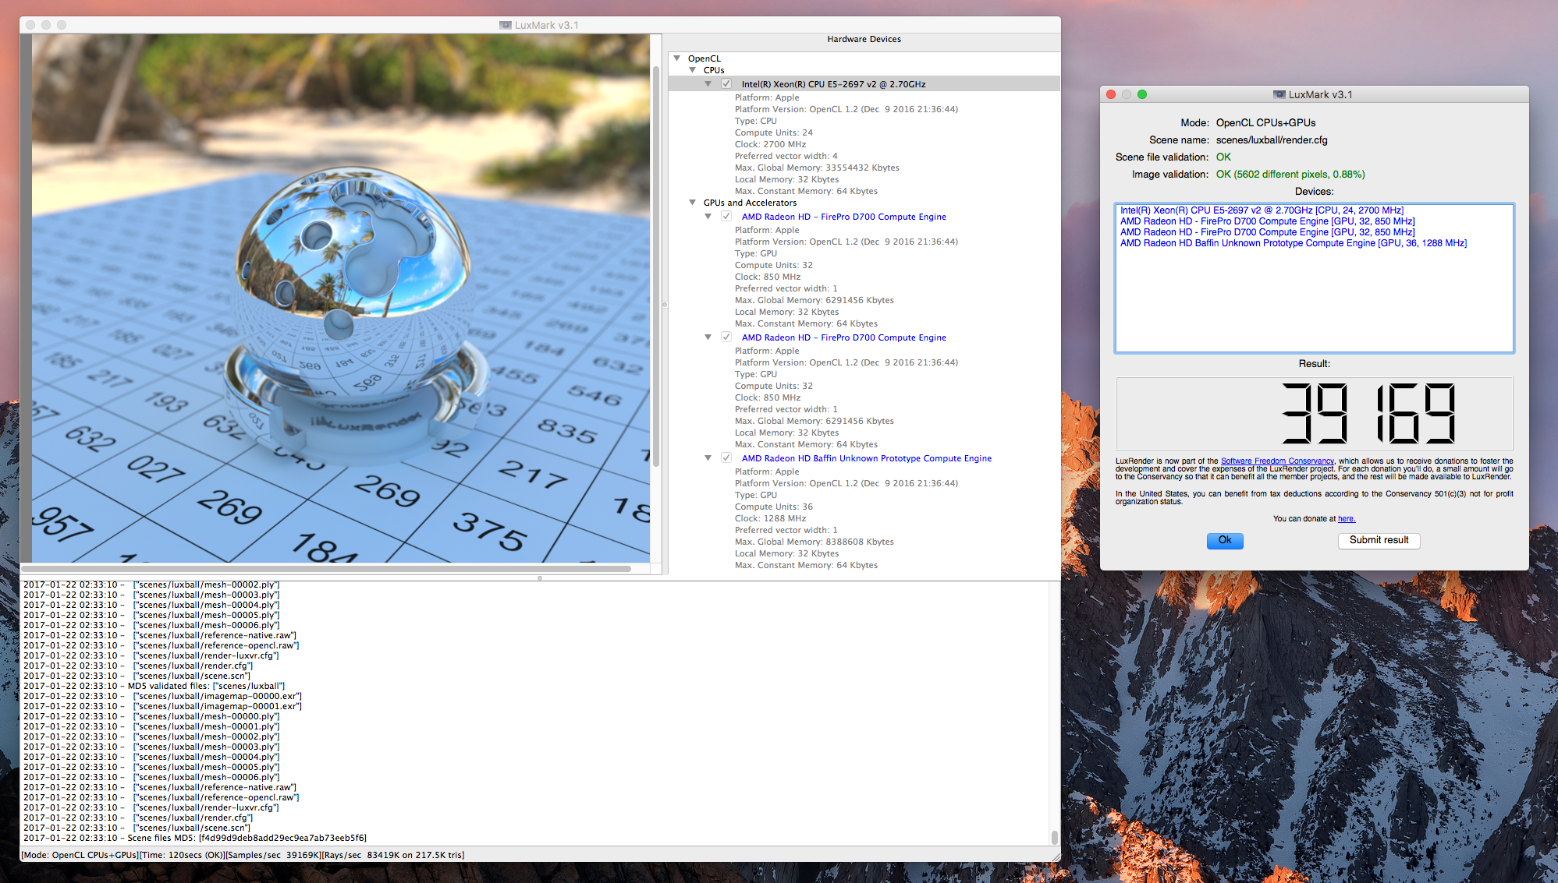Click the scene name scenes/luxball/render.cfg text
Image resolution: width=1558 pixels, height=883 pixels.
1272,140
